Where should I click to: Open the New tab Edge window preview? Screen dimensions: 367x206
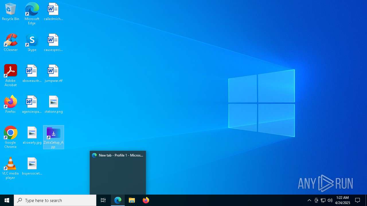point(118,173)
